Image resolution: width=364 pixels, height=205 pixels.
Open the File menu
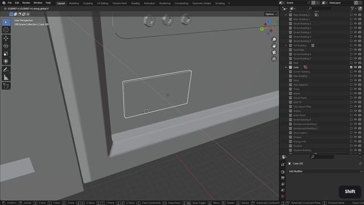[10, 3]
